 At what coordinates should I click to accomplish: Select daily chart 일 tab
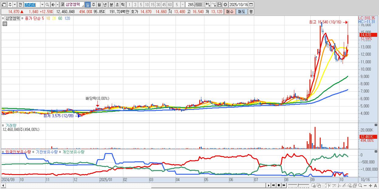coord(87,5)
